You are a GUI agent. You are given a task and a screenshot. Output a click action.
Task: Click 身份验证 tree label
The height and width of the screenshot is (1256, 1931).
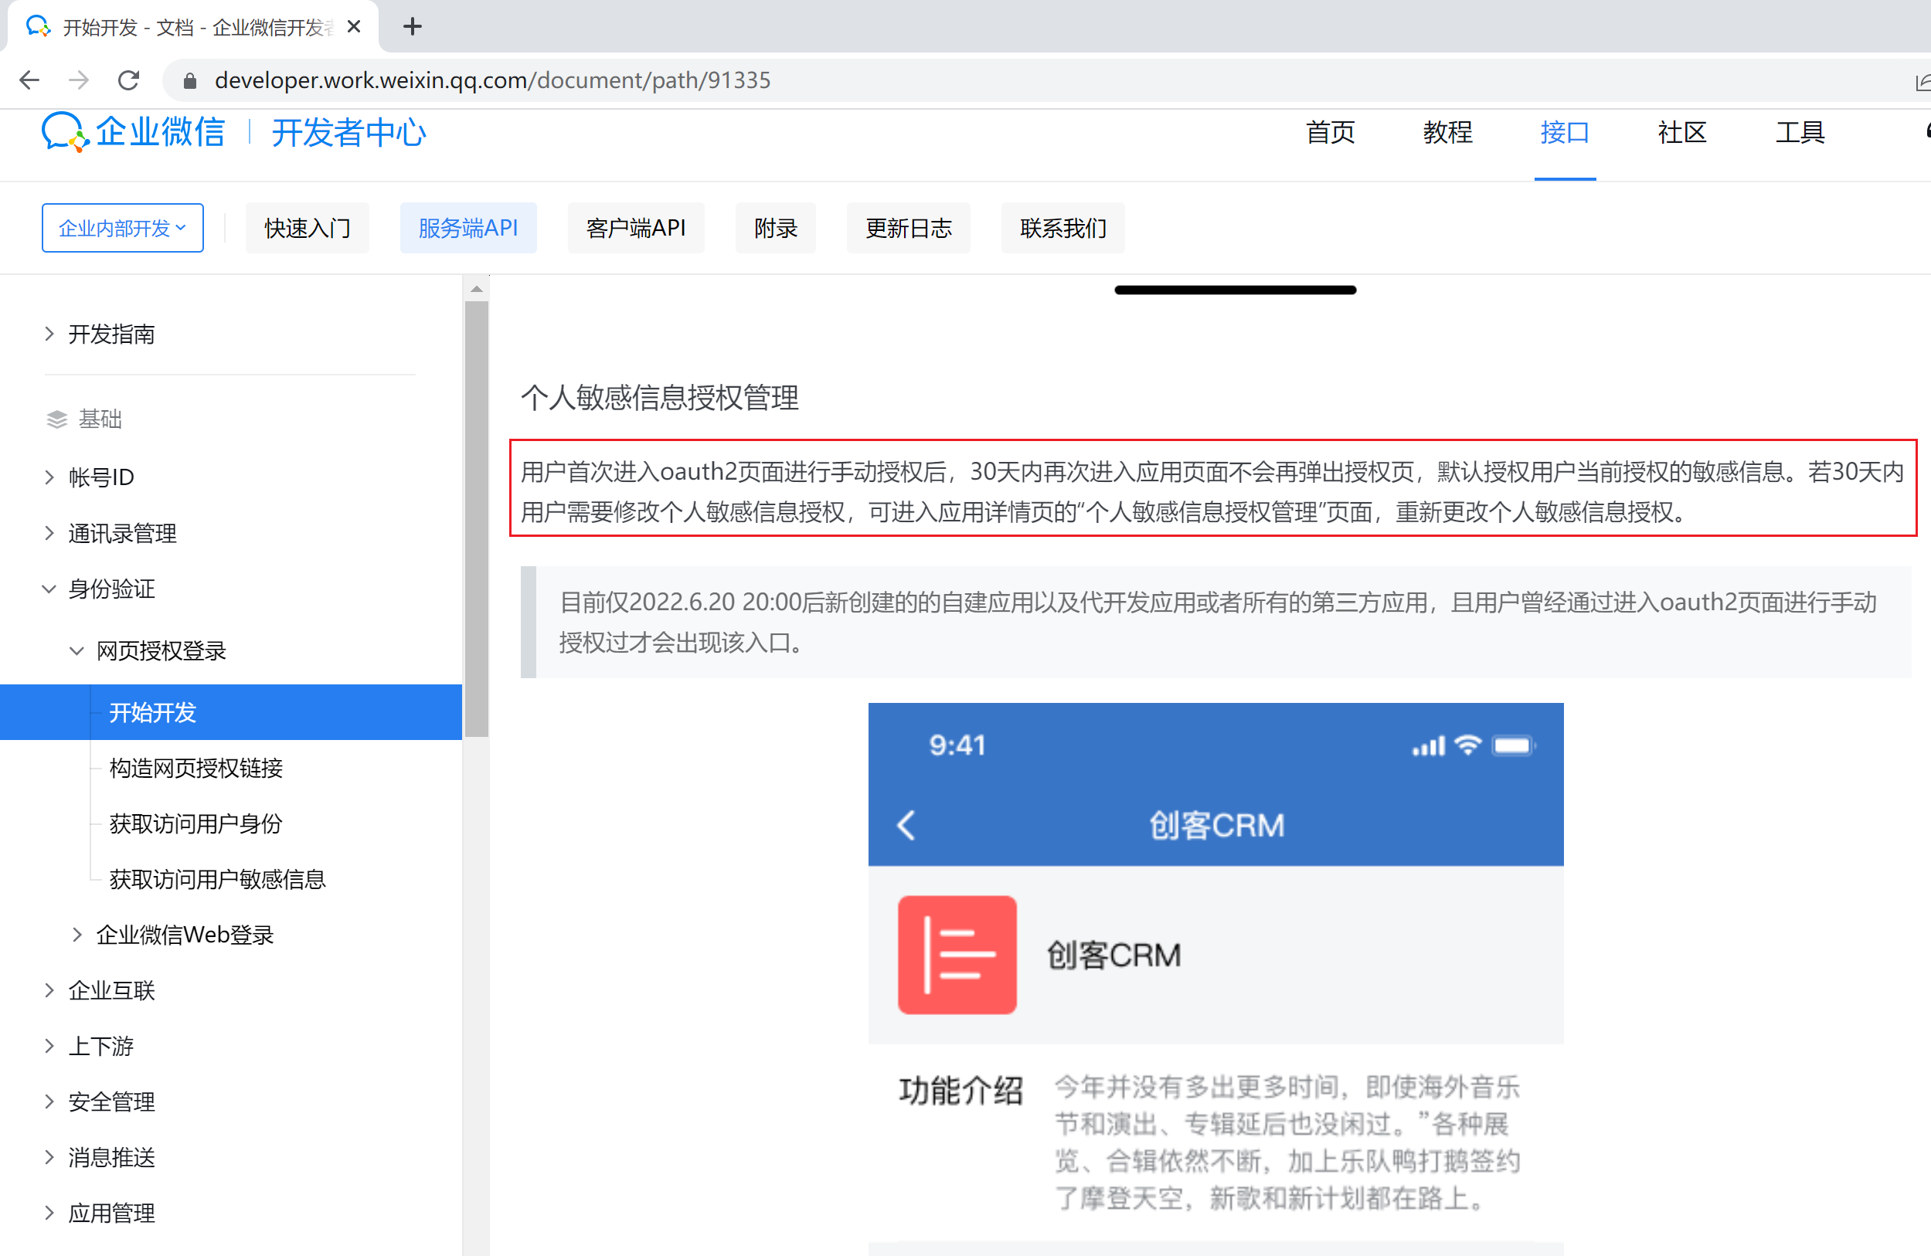pyautogui.click(x=112, y=589)
